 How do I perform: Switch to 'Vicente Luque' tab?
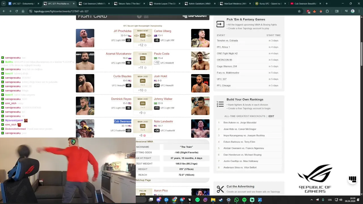[164, 4]
